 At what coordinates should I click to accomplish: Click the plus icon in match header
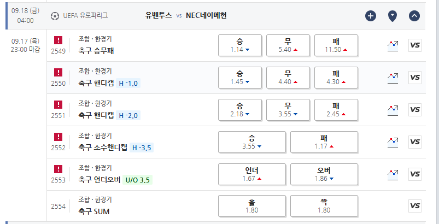pos(371,16)
